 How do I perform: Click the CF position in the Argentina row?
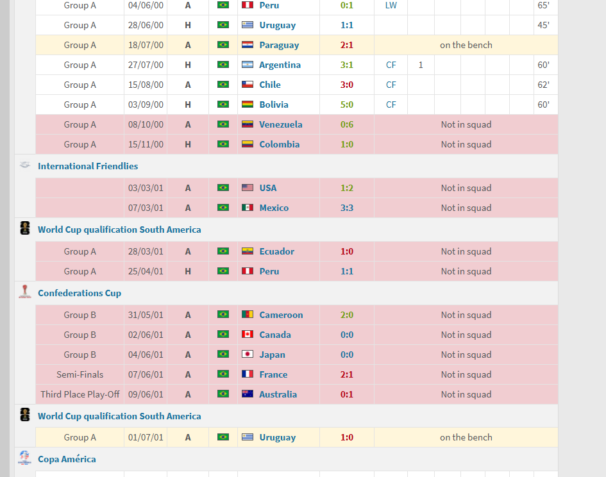391,65
